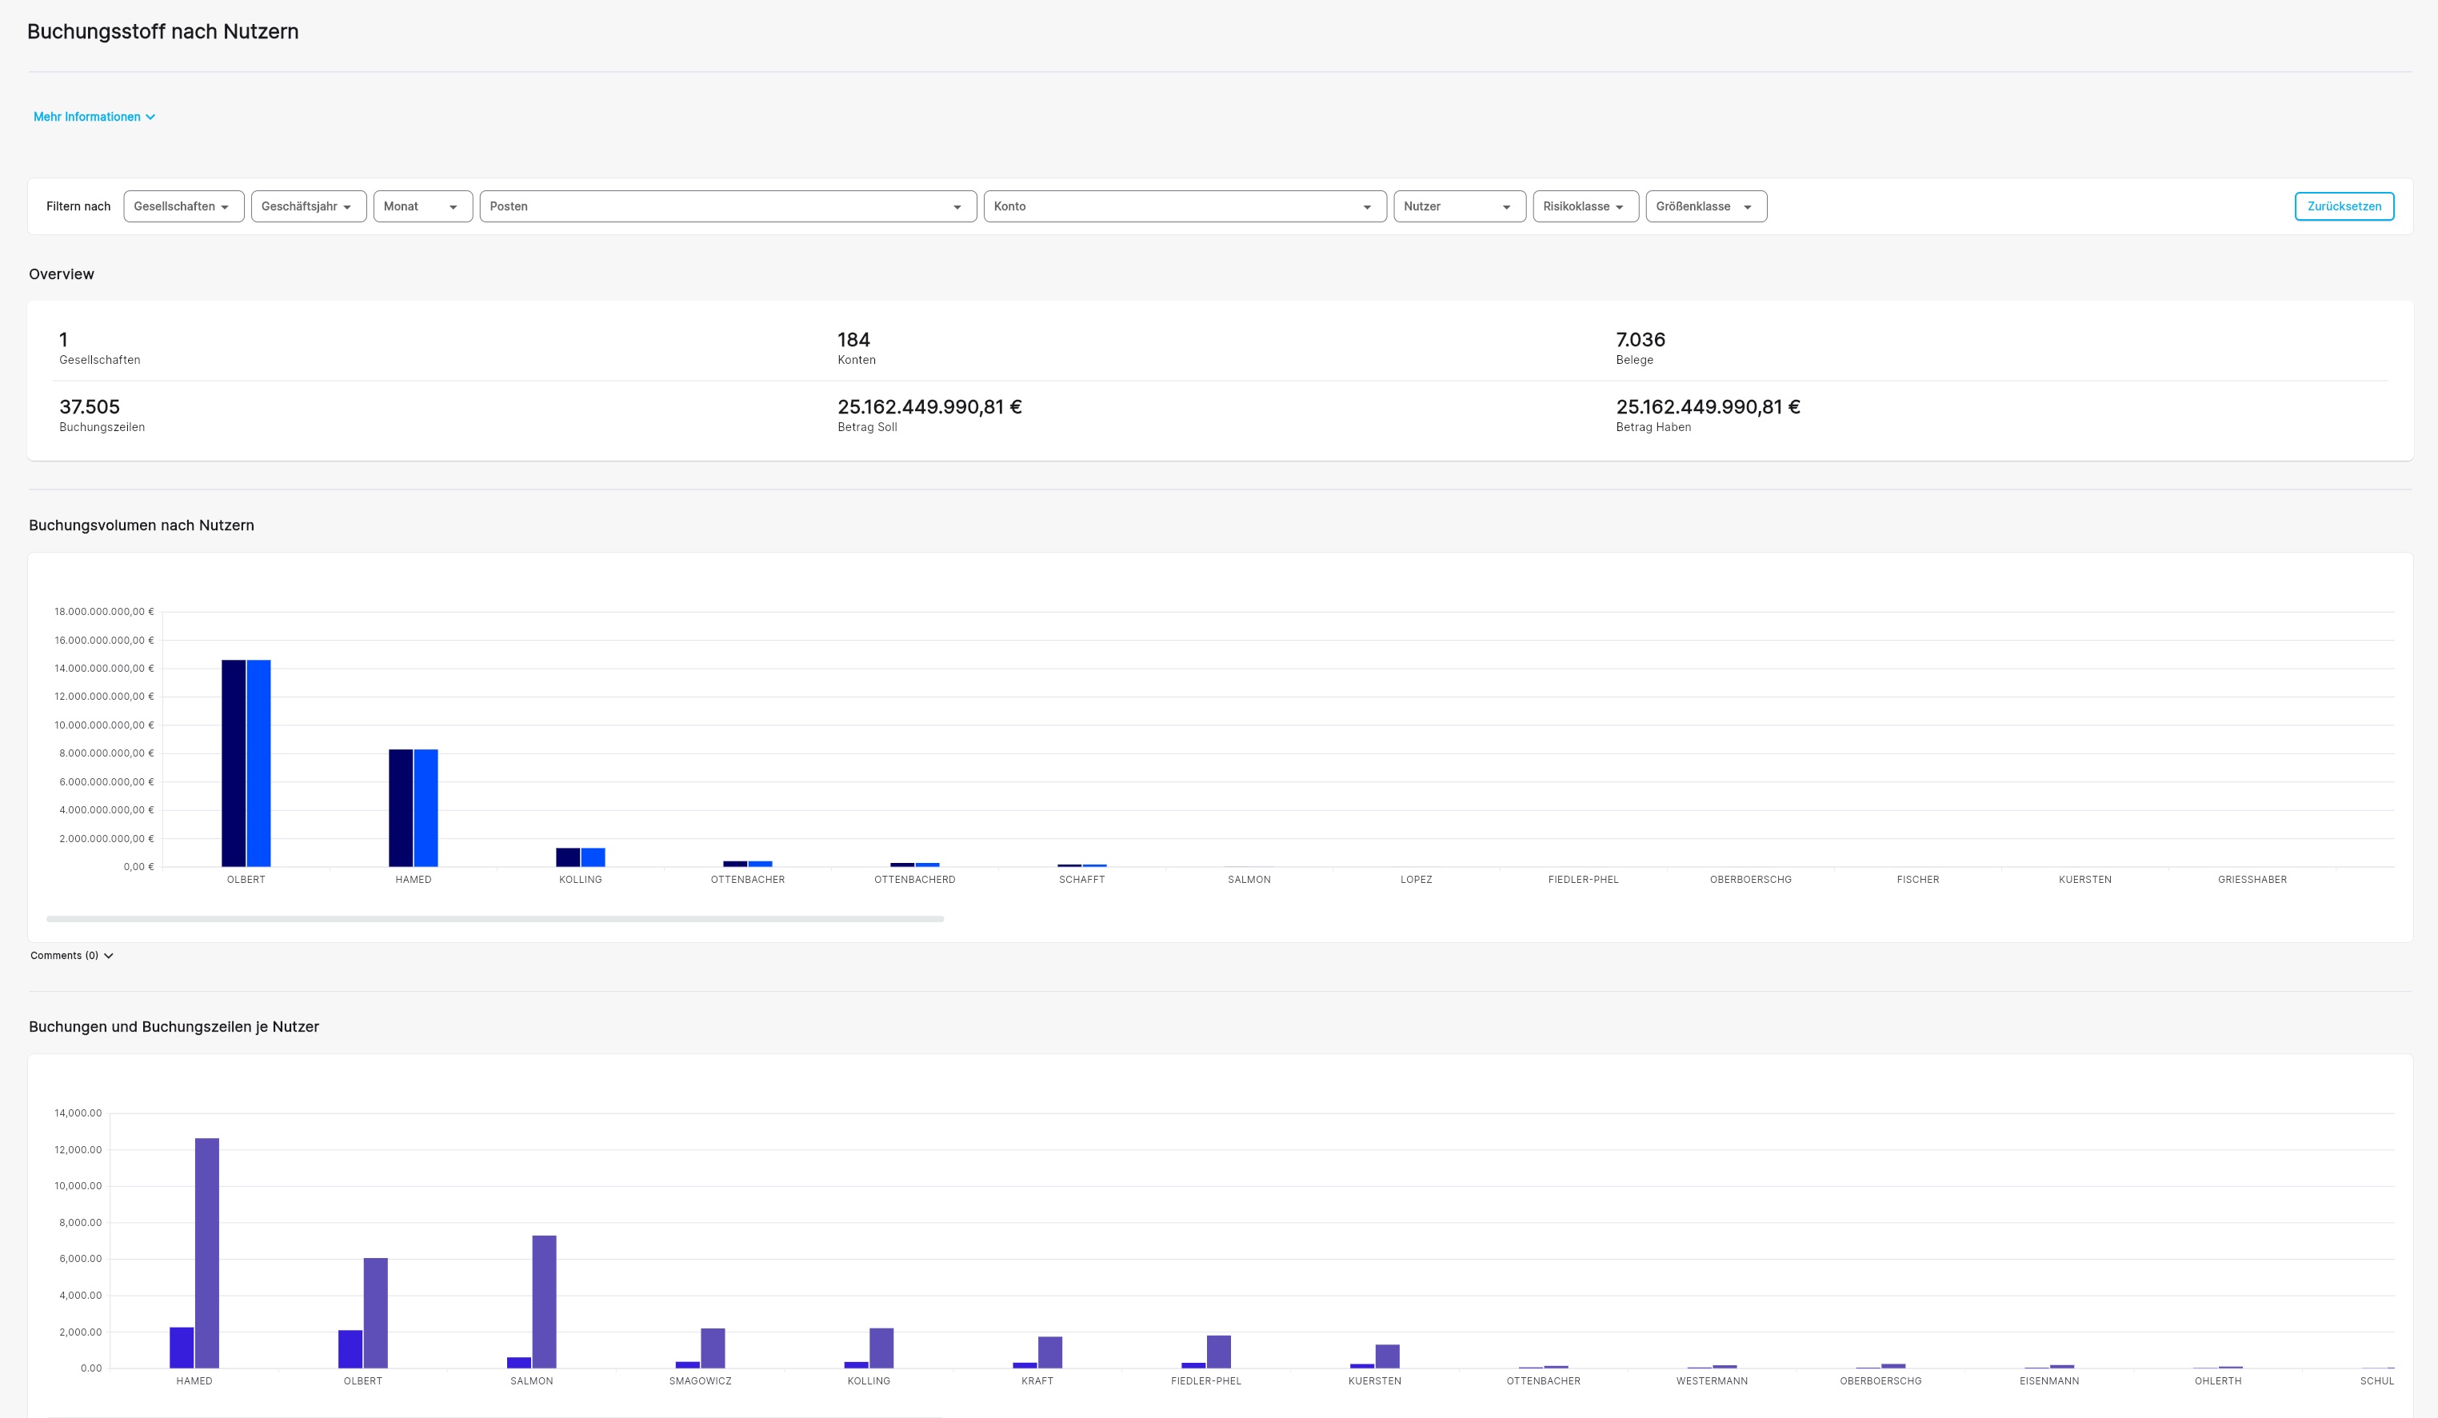Click HAMED's tall purple Buchungszeilen bar

207,1252
